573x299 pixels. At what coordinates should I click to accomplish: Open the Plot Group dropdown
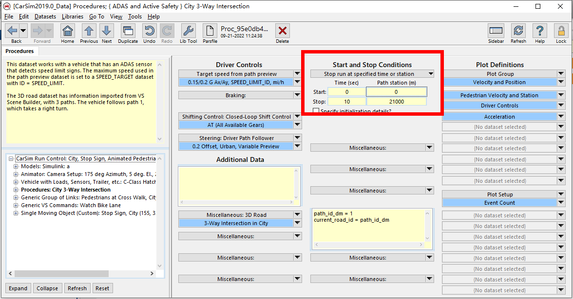pos(561,74)
